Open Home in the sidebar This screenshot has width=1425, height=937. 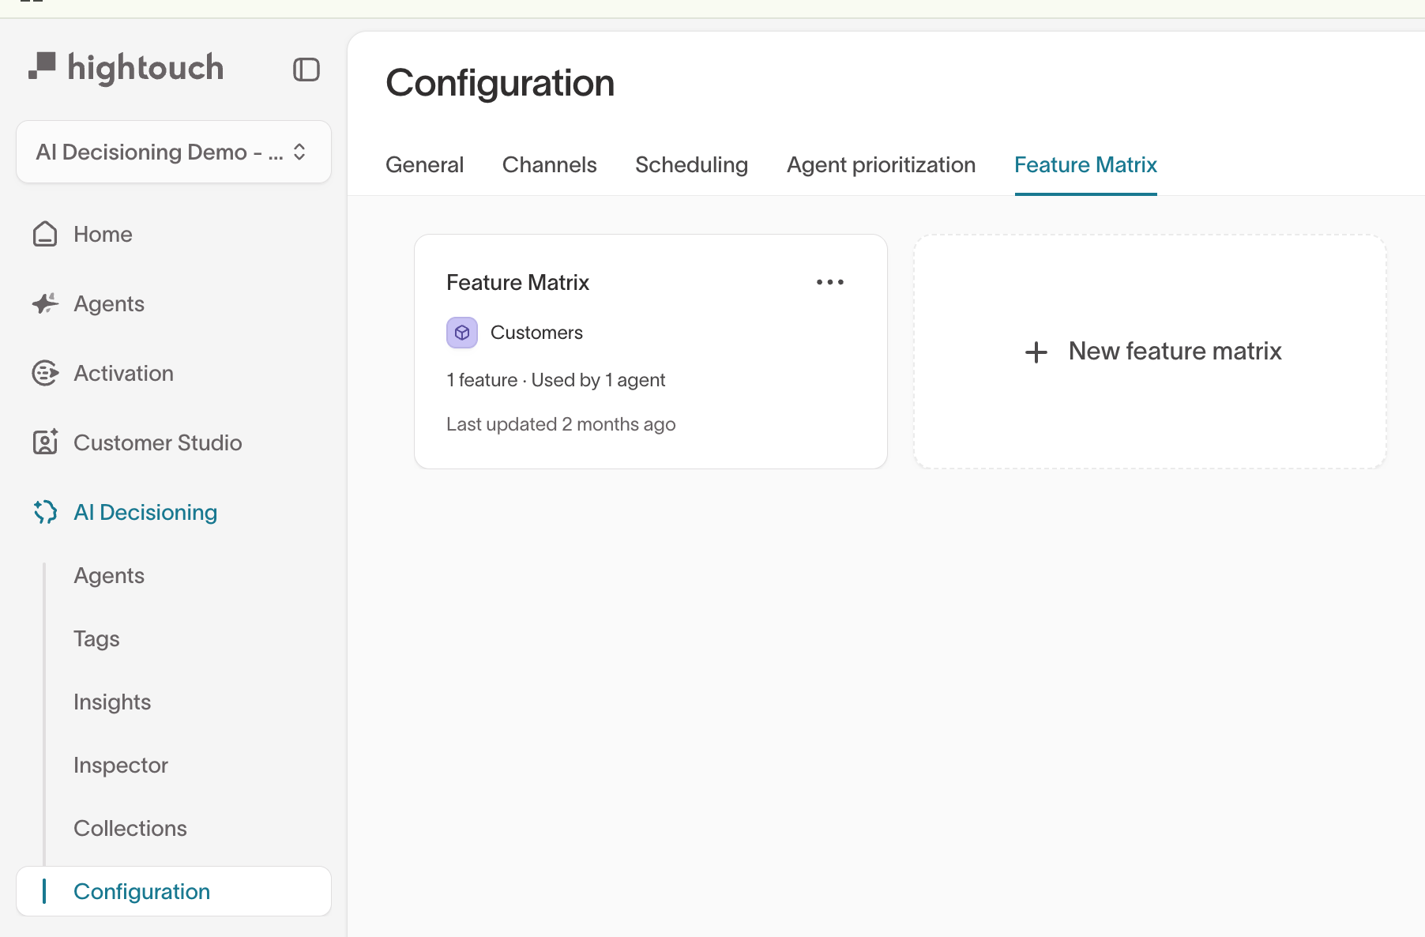click(x=103, y=234)
